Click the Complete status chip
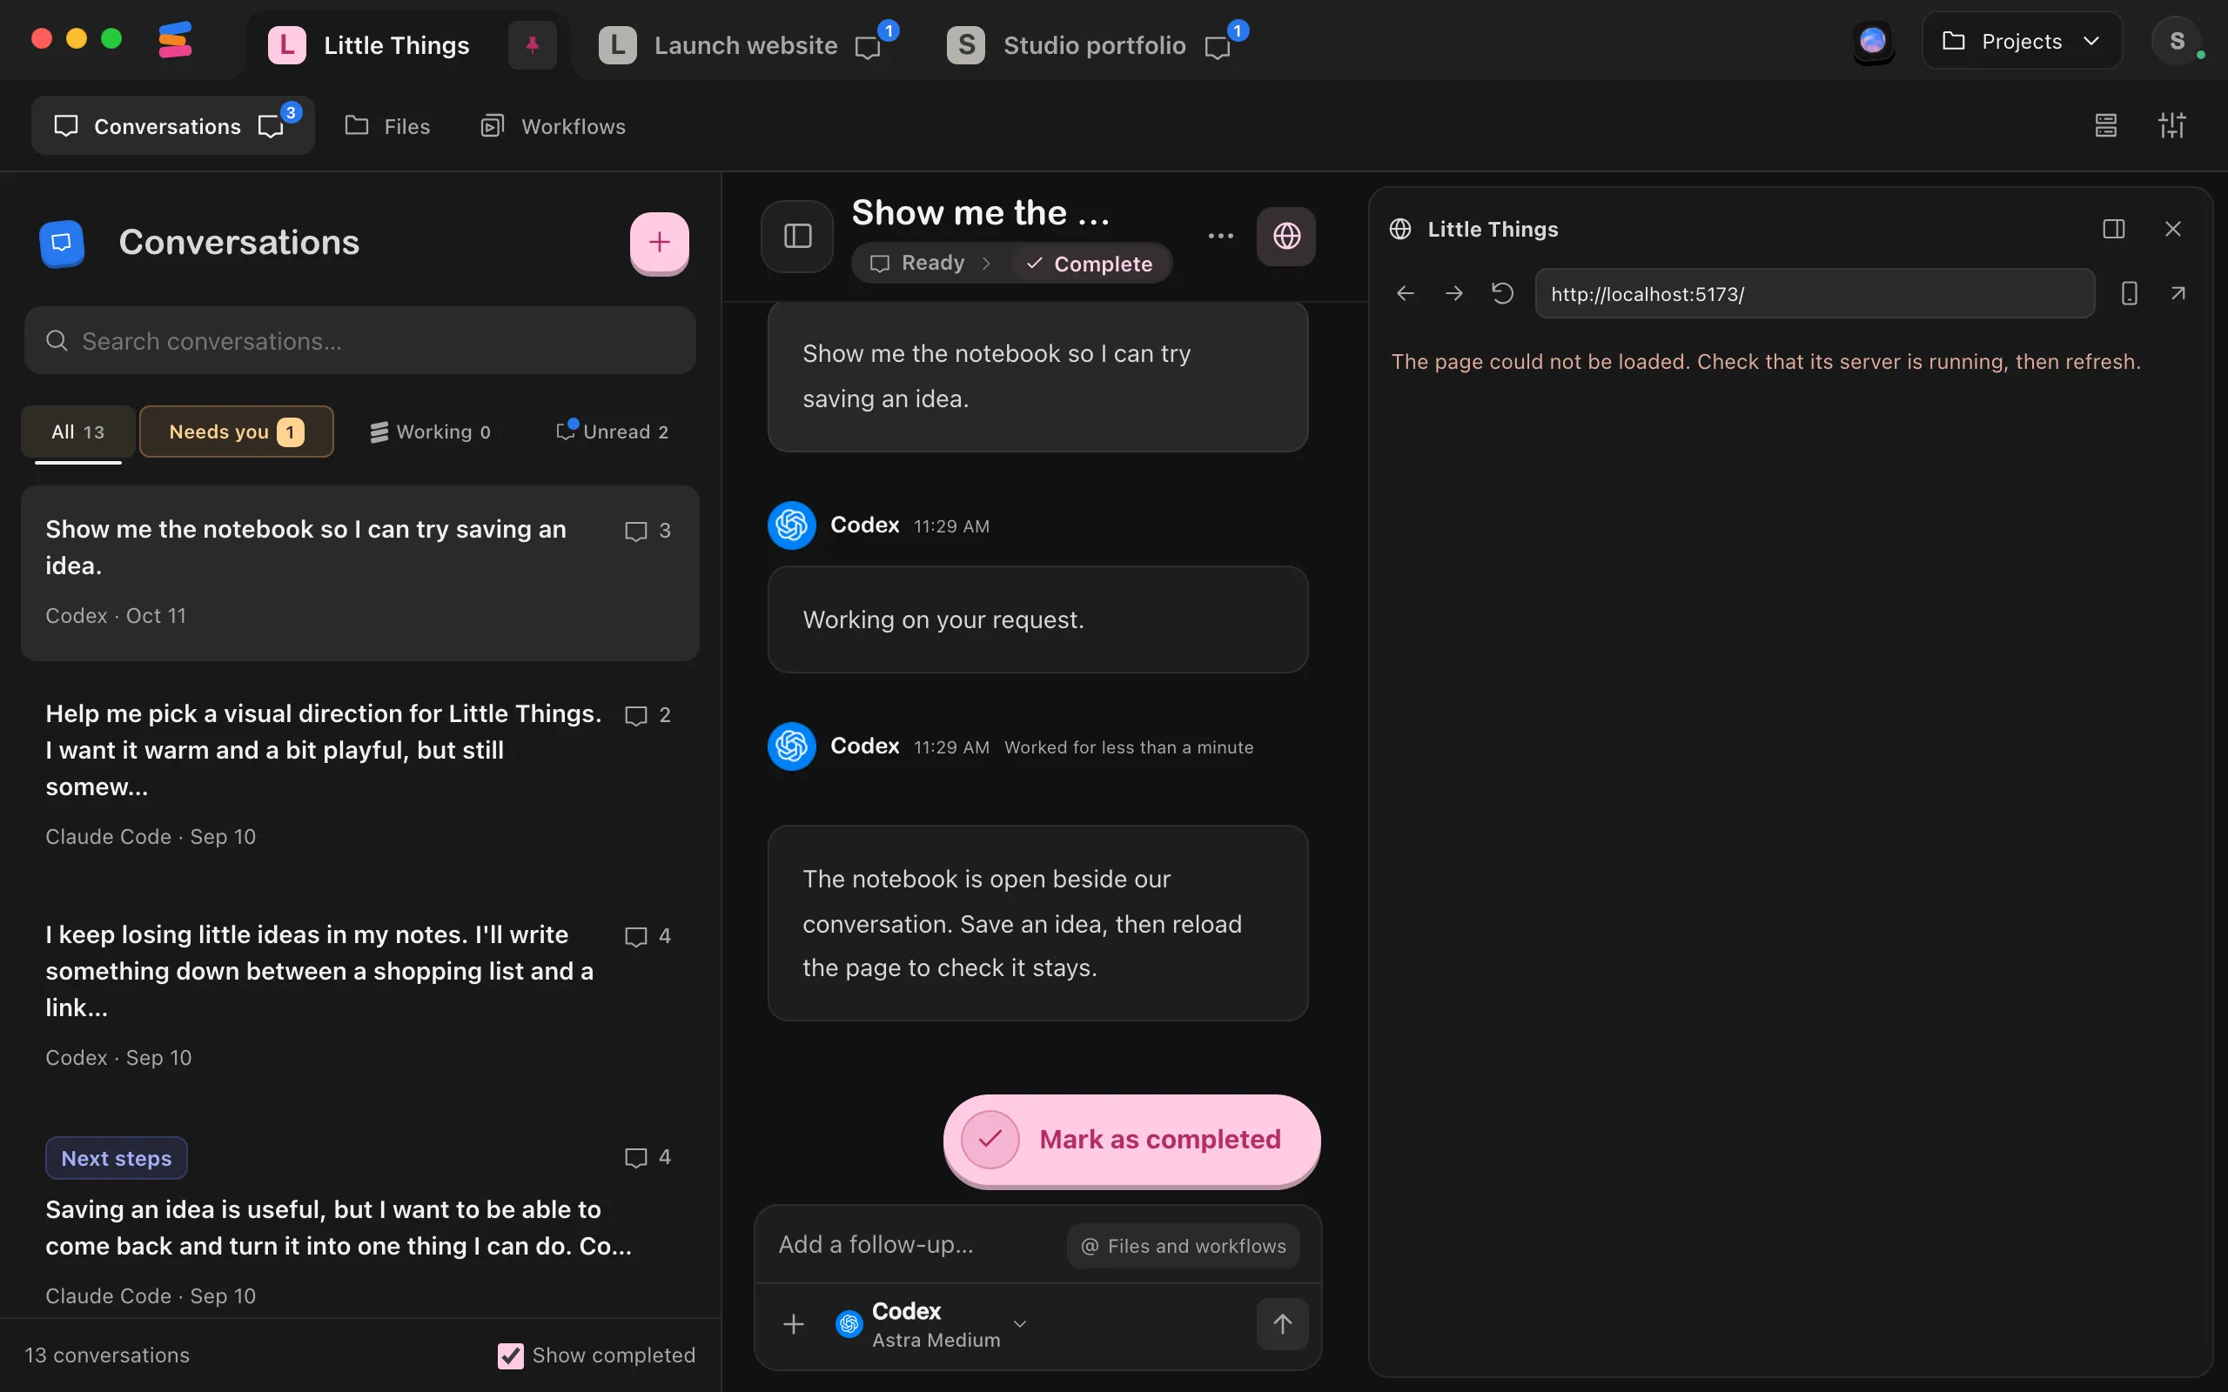The image size is (2228, 1392). click(1090, 264)
